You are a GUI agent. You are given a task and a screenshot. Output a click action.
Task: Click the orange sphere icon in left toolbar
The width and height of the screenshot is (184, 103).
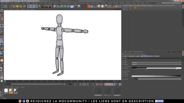pyautogui.click(x=2, y=60)
